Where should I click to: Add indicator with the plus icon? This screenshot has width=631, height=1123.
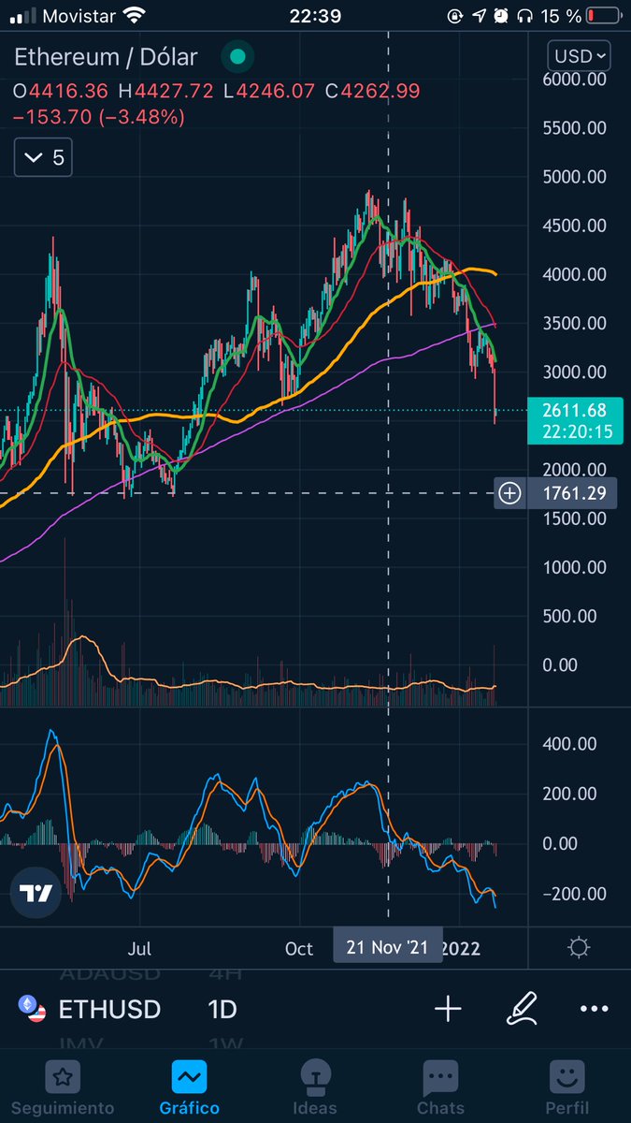(448, 1009)
